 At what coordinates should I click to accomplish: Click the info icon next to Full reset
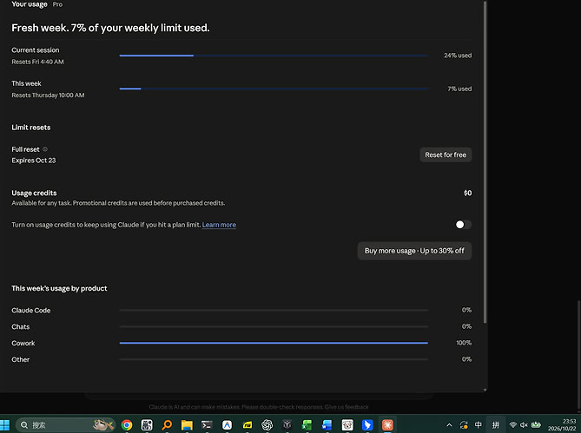pyautogui.click(x=45, y=149)
